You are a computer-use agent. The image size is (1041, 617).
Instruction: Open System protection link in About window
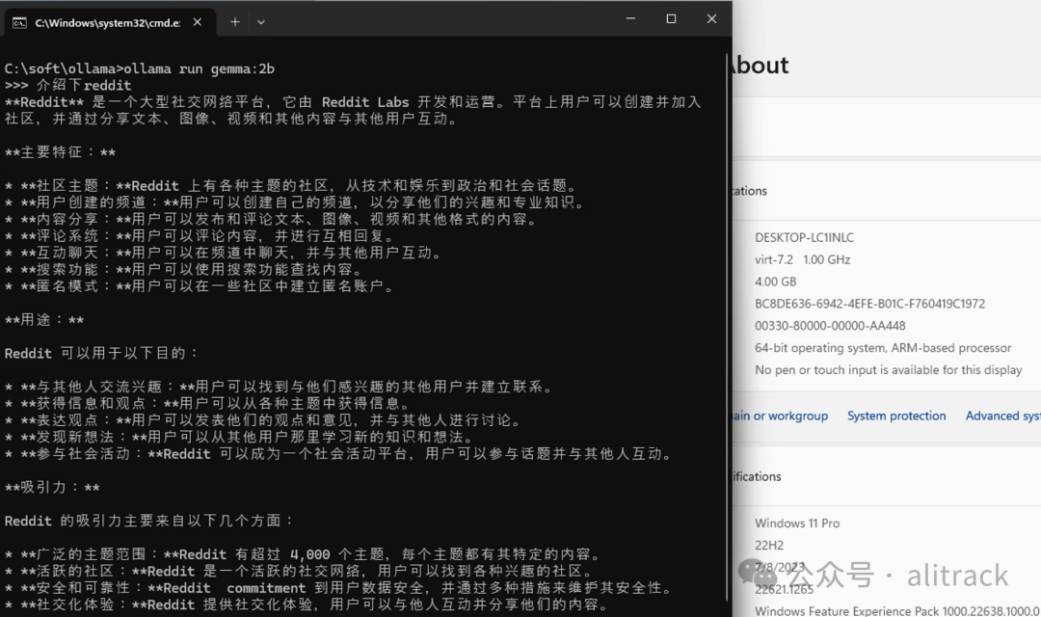[x=896, y=416]
